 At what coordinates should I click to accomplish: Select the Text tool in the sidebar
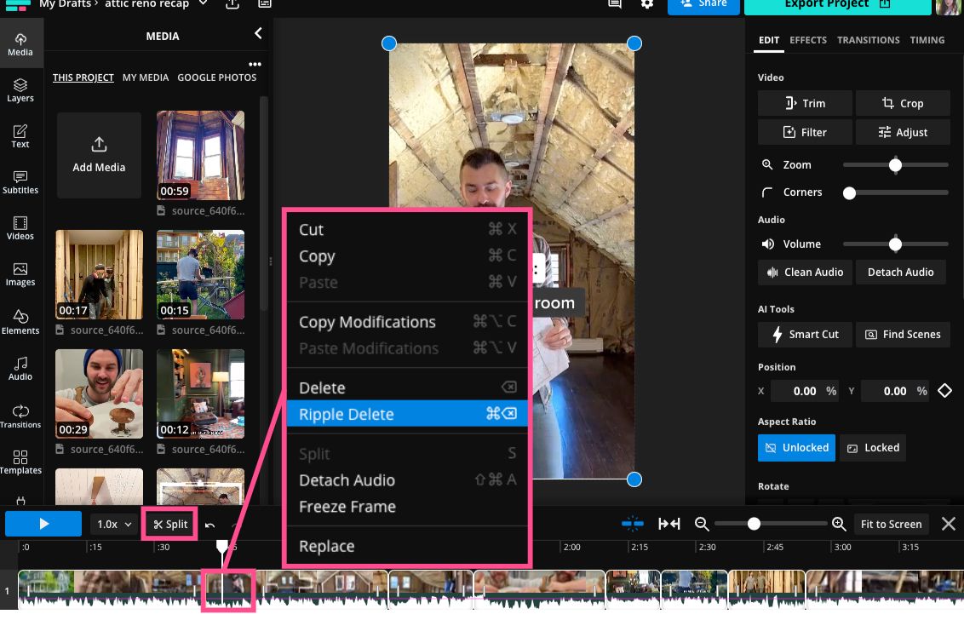tap(20, 135)
